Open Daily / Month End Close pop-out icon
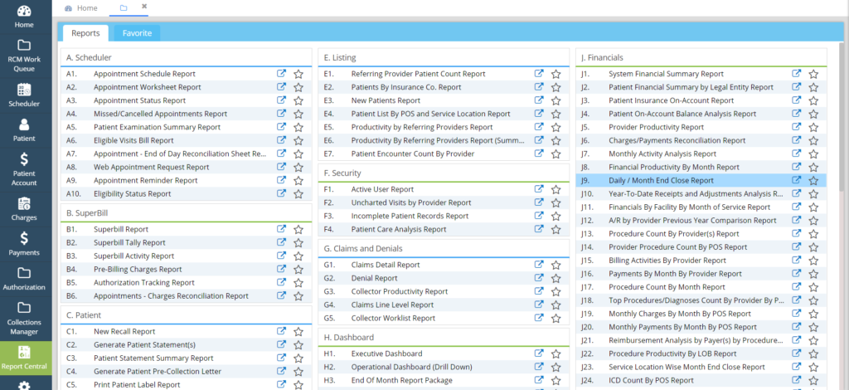This screenshot has width=849, height=390. coord(797,180)
